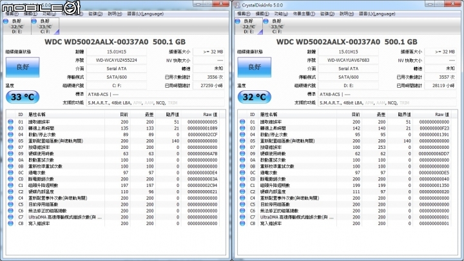The width and height of the screenshot is (464, 261).
Task: Click status circle for row C4 in right window
Action: coord(242,198)
